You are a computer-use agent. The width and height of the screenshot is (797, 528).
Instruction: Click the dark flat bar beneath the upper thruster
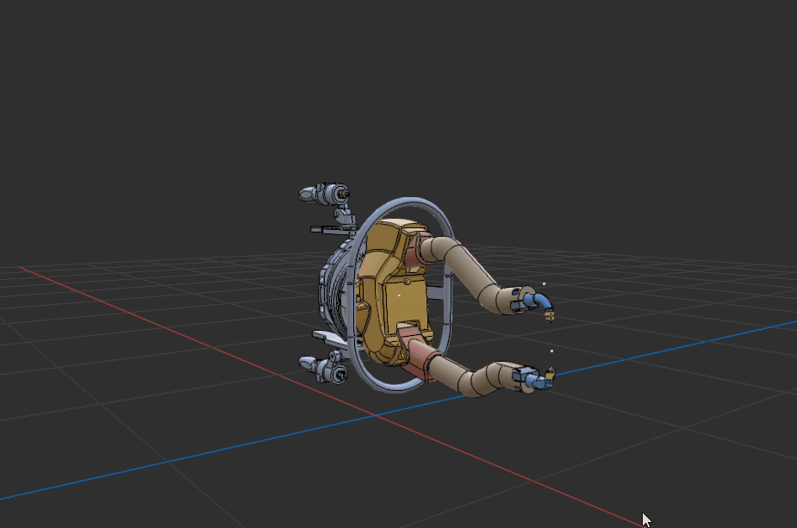[329, 230]
